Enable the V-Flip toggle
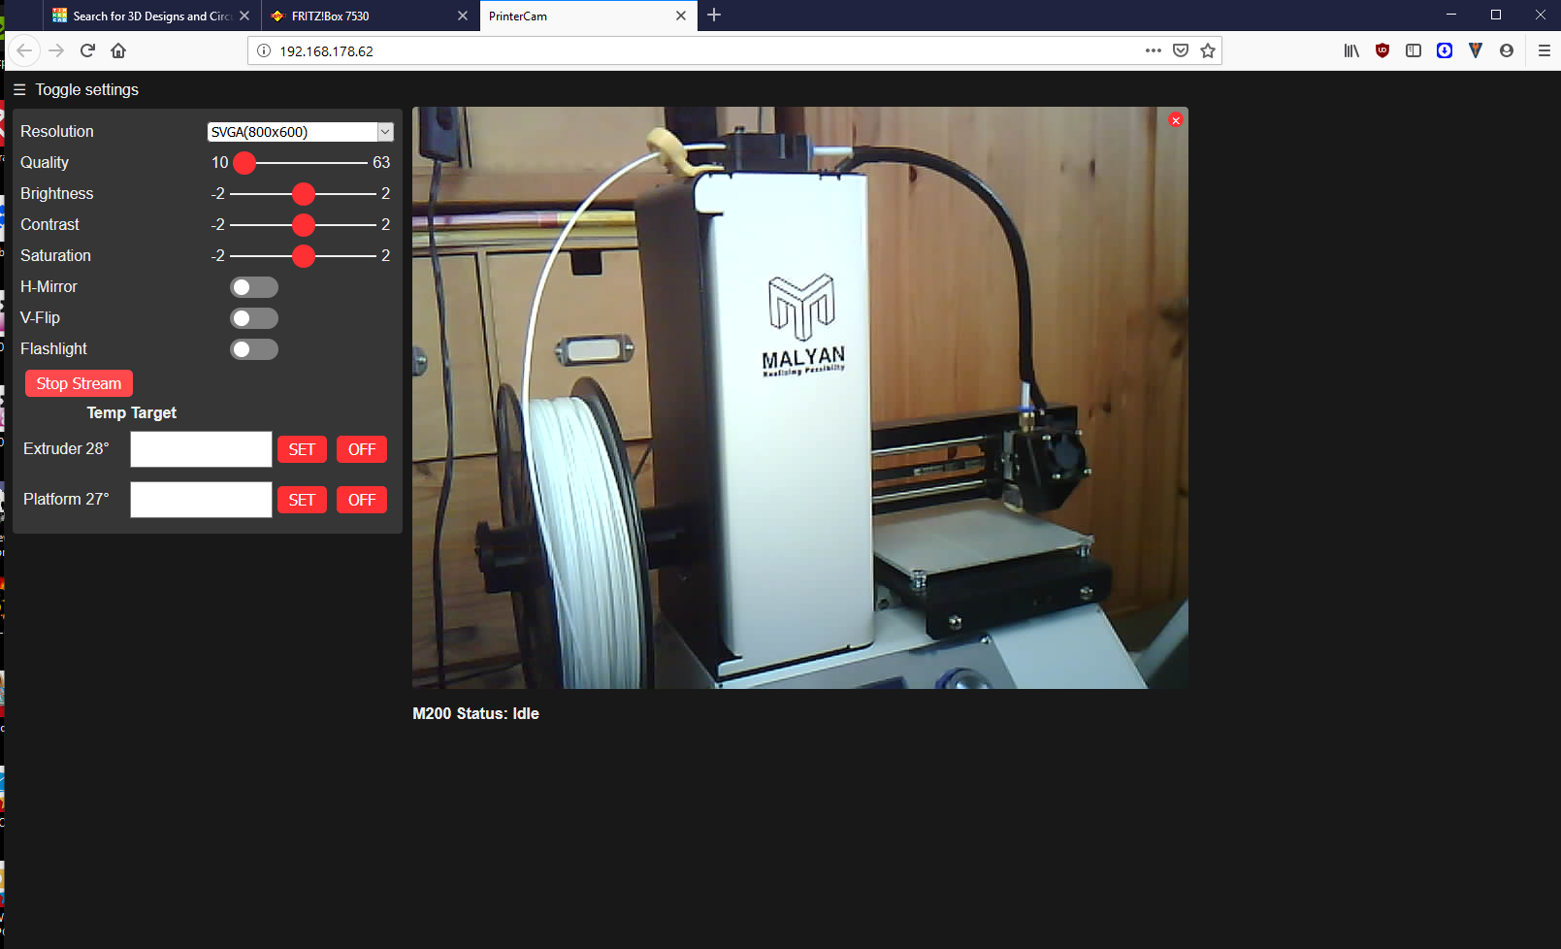 pos(253,318)
